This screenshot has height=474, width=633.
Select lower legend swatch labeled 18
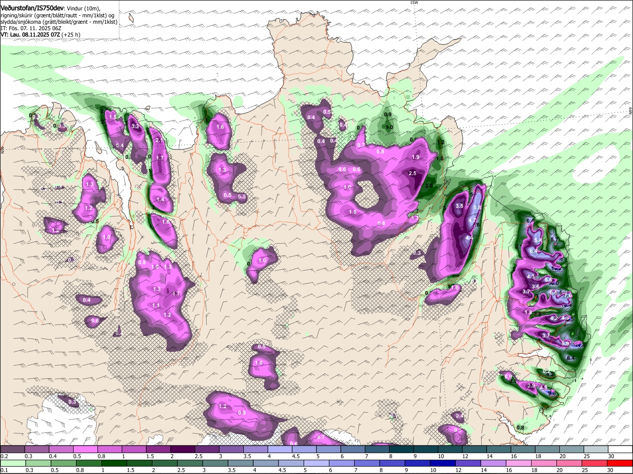point(547,463)
